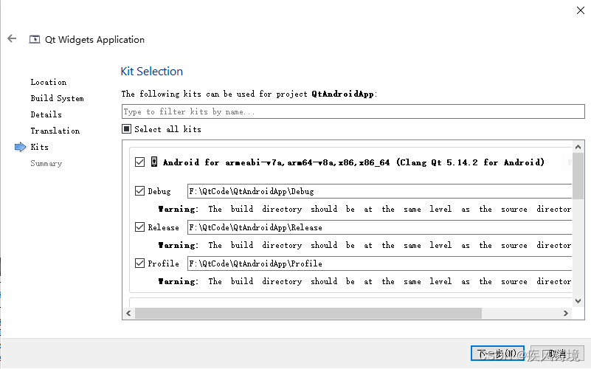Go back using the wizard back arrow
Viewport: 591px width, 369px height.
[x=12, y=38]
